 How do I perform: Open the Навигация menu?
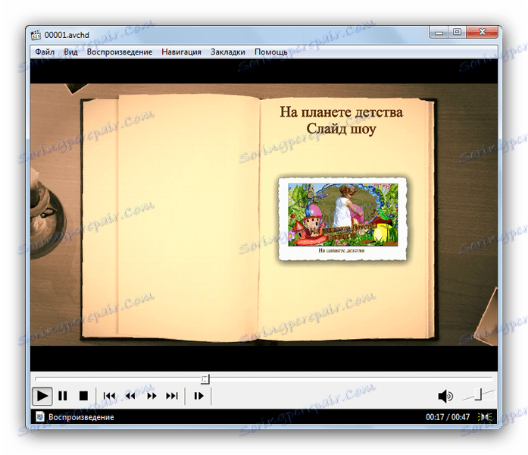[x=181, y=52]
